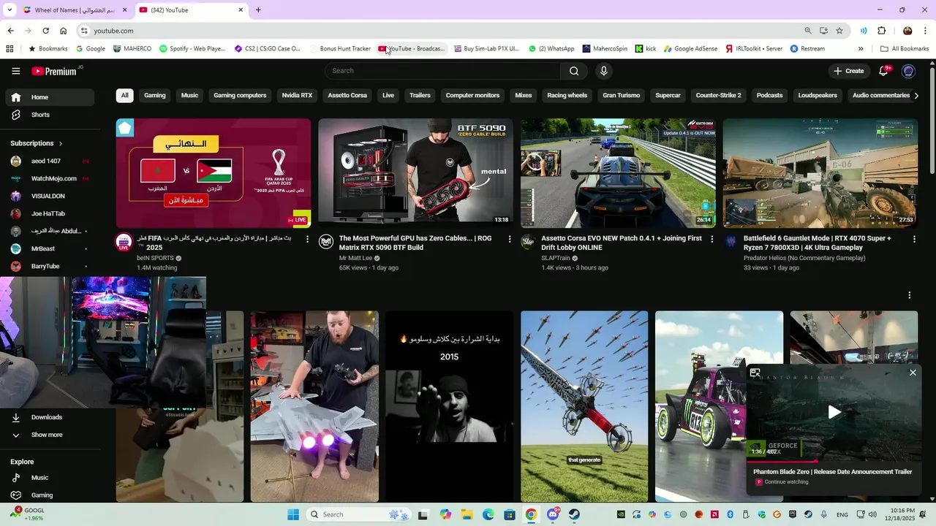Viewport: 936px width, 526px height.
Task: Open the Battlefield 6 Gauntlet Mode thumbnail
Action: [x=820, y=173]
